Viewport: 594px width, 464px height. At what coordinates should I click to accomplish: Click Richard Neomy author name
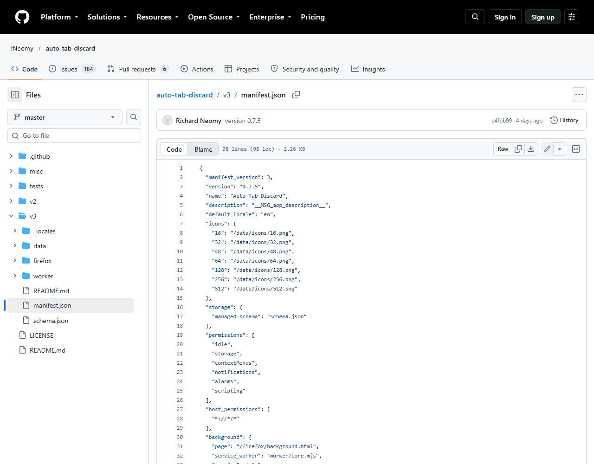199,121
